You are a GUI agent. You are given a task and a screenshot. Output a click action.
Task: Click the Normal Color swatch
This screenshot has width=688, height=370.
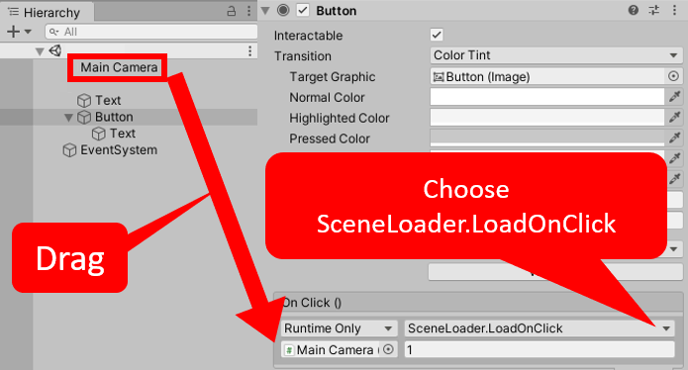pos(547,97)
